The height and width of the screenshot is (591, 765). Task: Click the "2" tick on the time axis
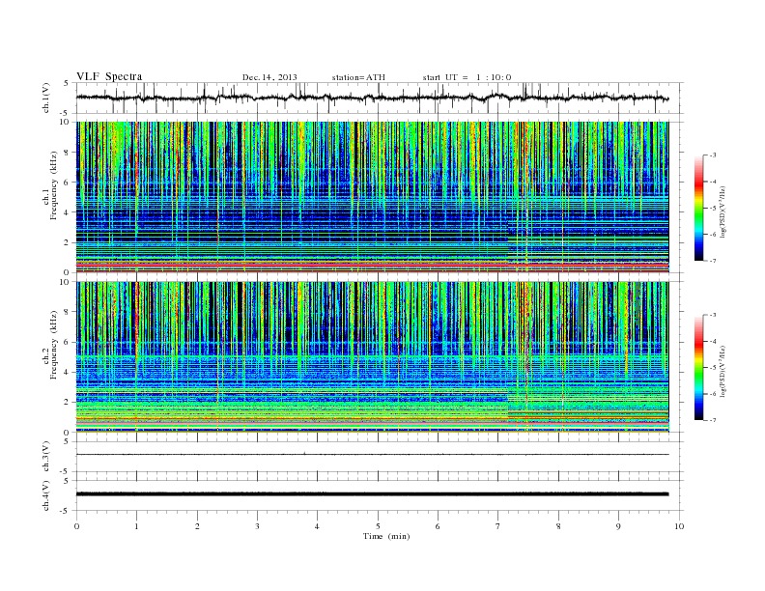pos(197,526)
